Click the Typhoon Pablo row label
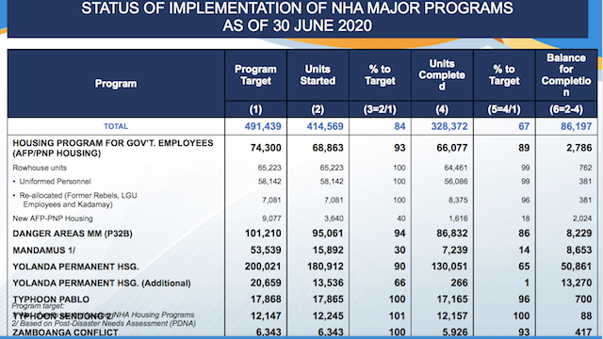Viewport: 603px width, 339px height. [x=51, y=299]
